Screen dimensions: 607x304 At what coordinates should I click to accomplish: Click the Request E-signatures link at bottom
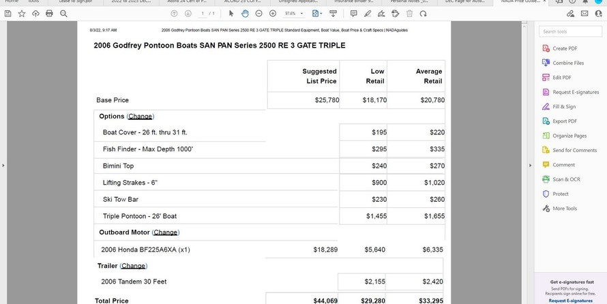[570, 300]
